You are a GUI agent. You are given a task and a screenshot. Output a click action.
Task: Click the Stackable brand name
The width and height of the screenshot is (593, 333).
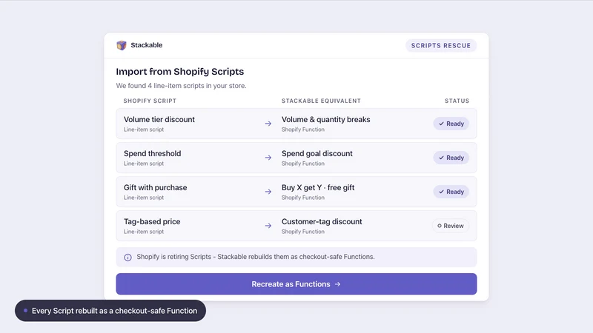[x=146, y=45]
